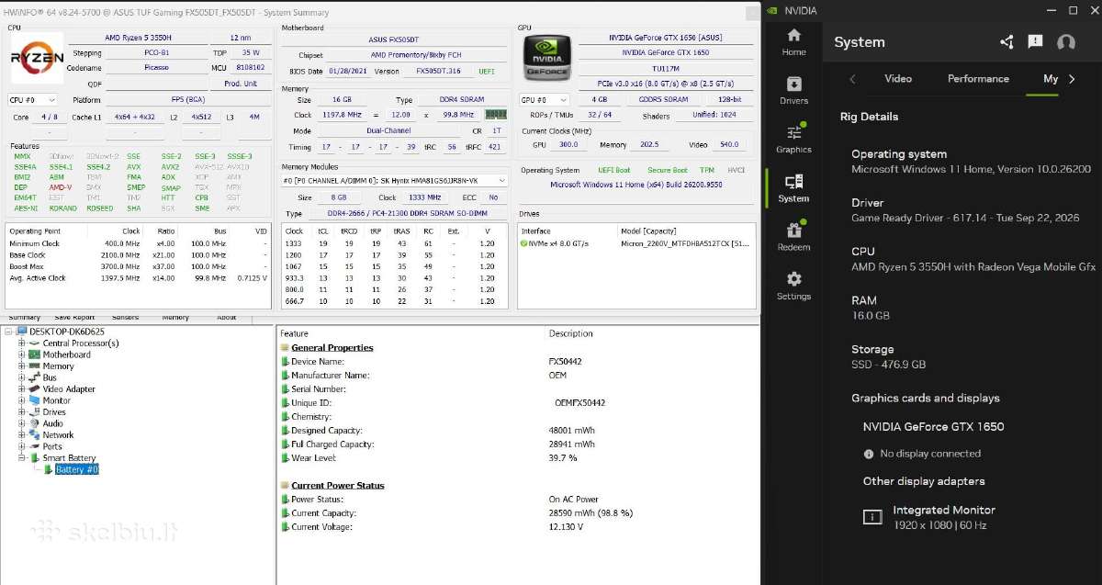Select the Ports tree item
The image size is (1102, 585).
tap(52, 447)
